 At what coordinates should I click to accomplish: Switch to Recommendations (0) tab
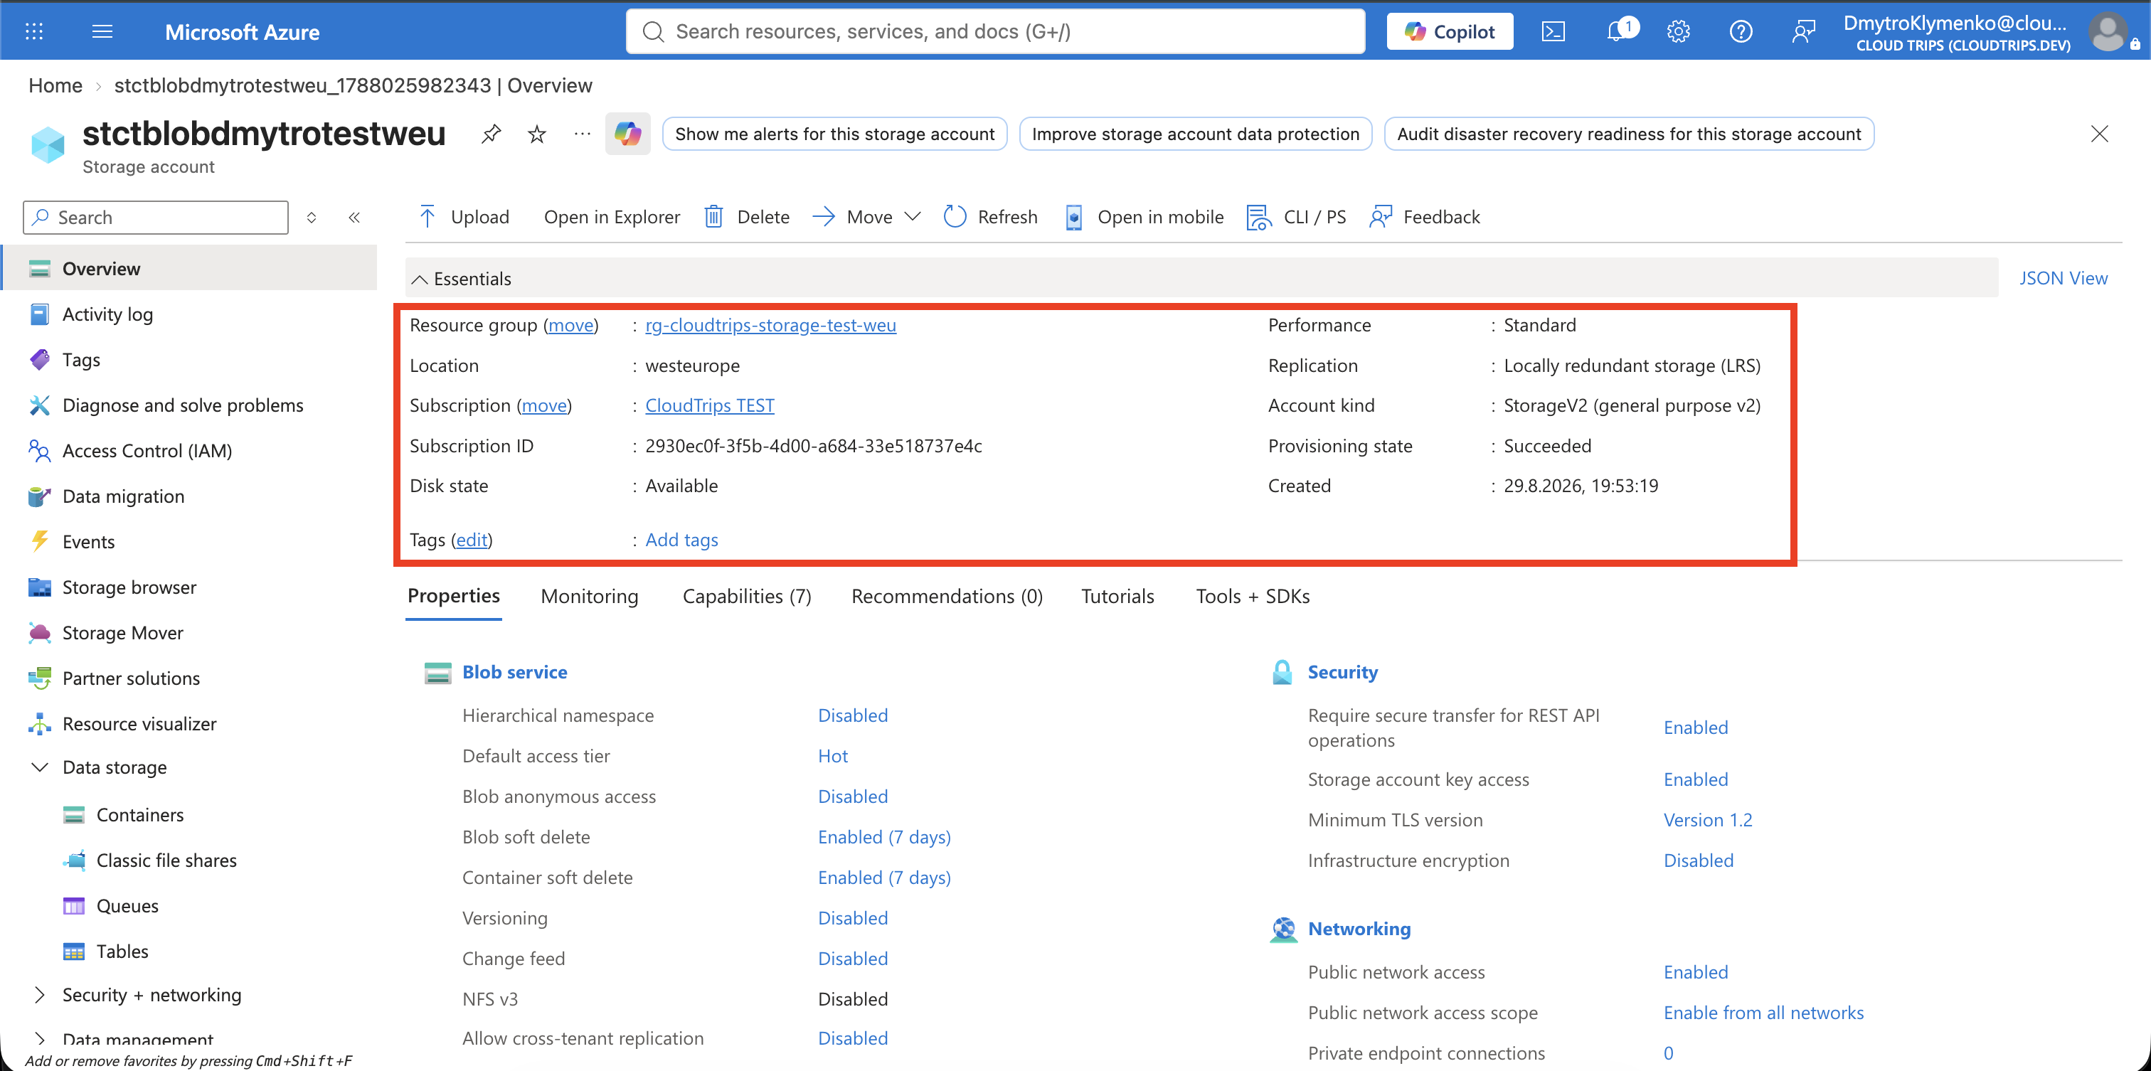pos(947,596)
